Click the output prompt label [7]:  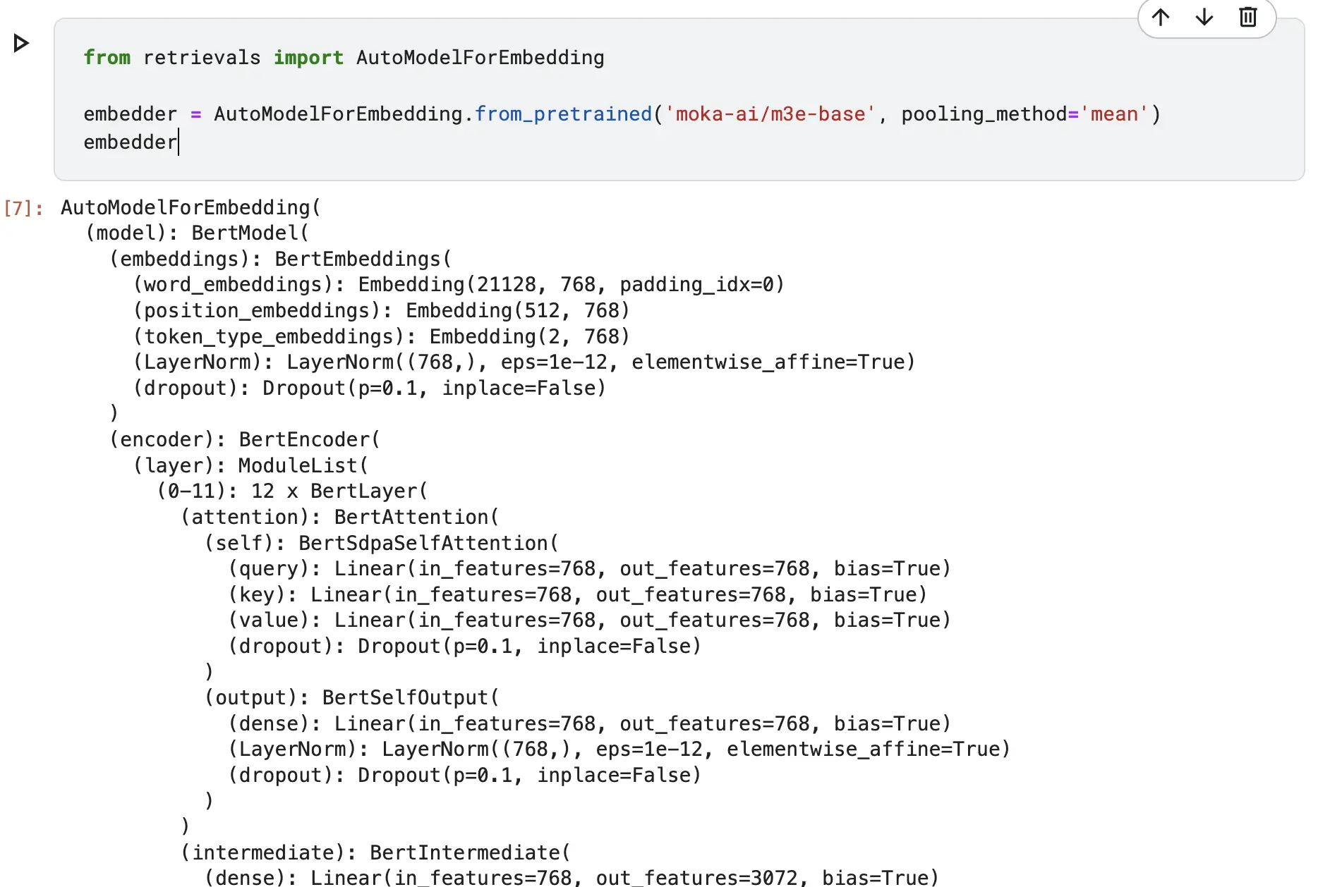(23, 209)
